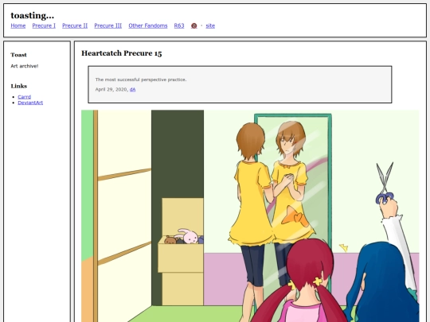Visit the Other Fandoms page

pyautogui.click(x=148, y=25)
